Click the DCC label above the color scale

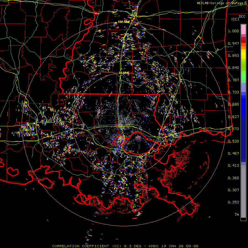(x=242, y=17)
